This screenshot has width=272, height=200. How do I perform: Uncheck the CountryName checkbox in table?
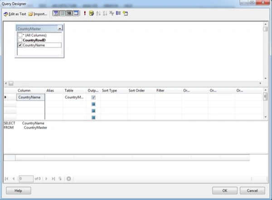[x=20, y=45]
